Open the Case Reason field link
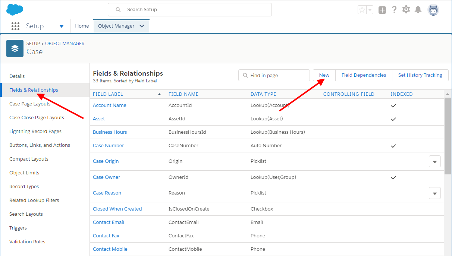The image size is (452, 256). tap(107, 193)
